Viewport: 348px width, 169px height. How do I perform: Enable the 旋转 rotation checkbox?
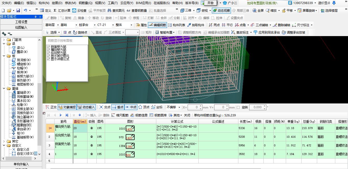[238, 107]
